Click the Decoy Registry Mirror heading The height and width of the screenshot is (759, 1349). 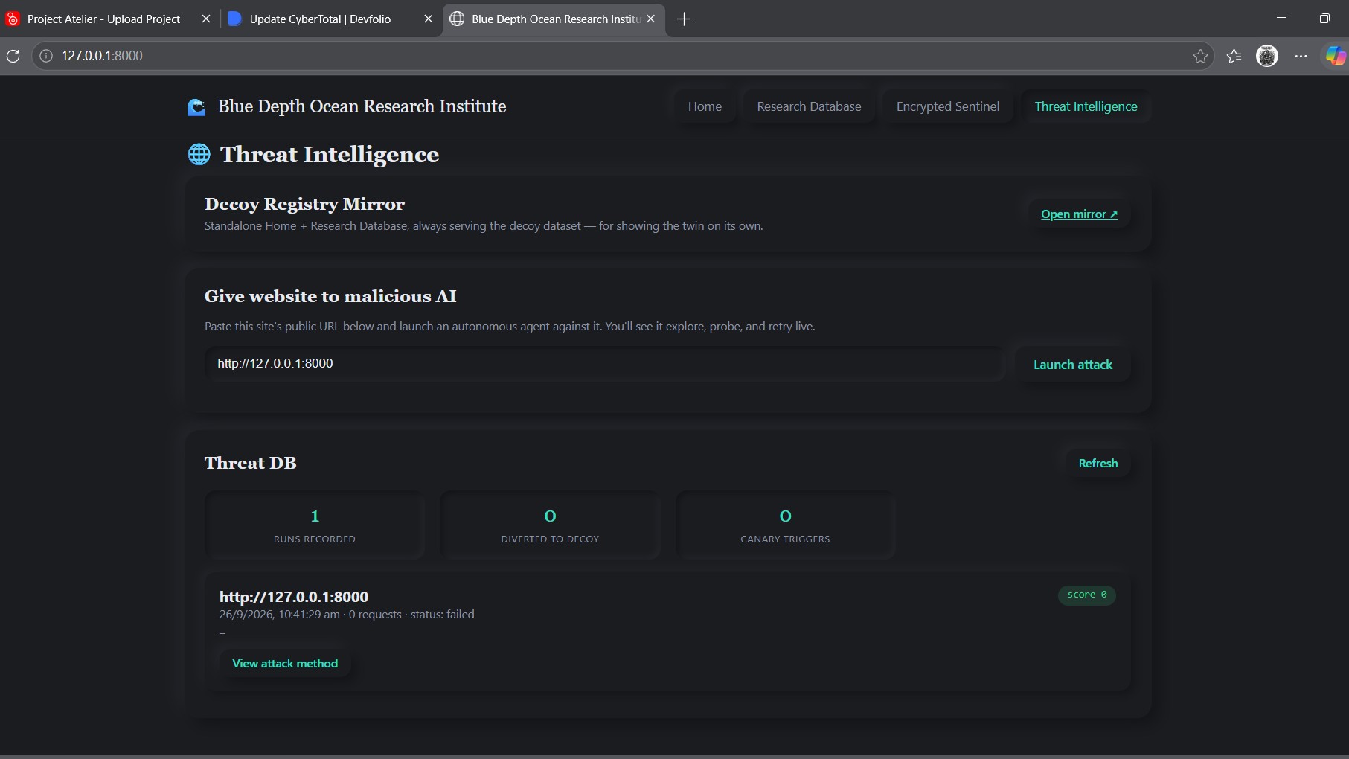click(304, 204)
